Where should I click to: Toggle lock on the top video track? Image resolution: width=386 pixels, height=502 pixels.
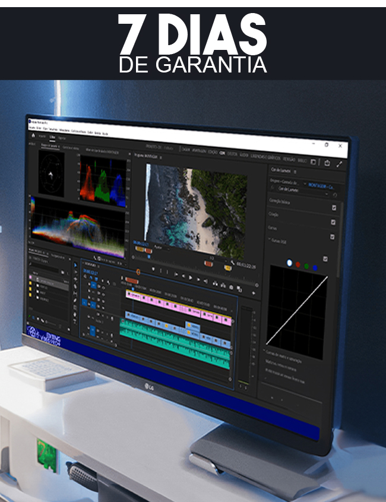[89, 283]
